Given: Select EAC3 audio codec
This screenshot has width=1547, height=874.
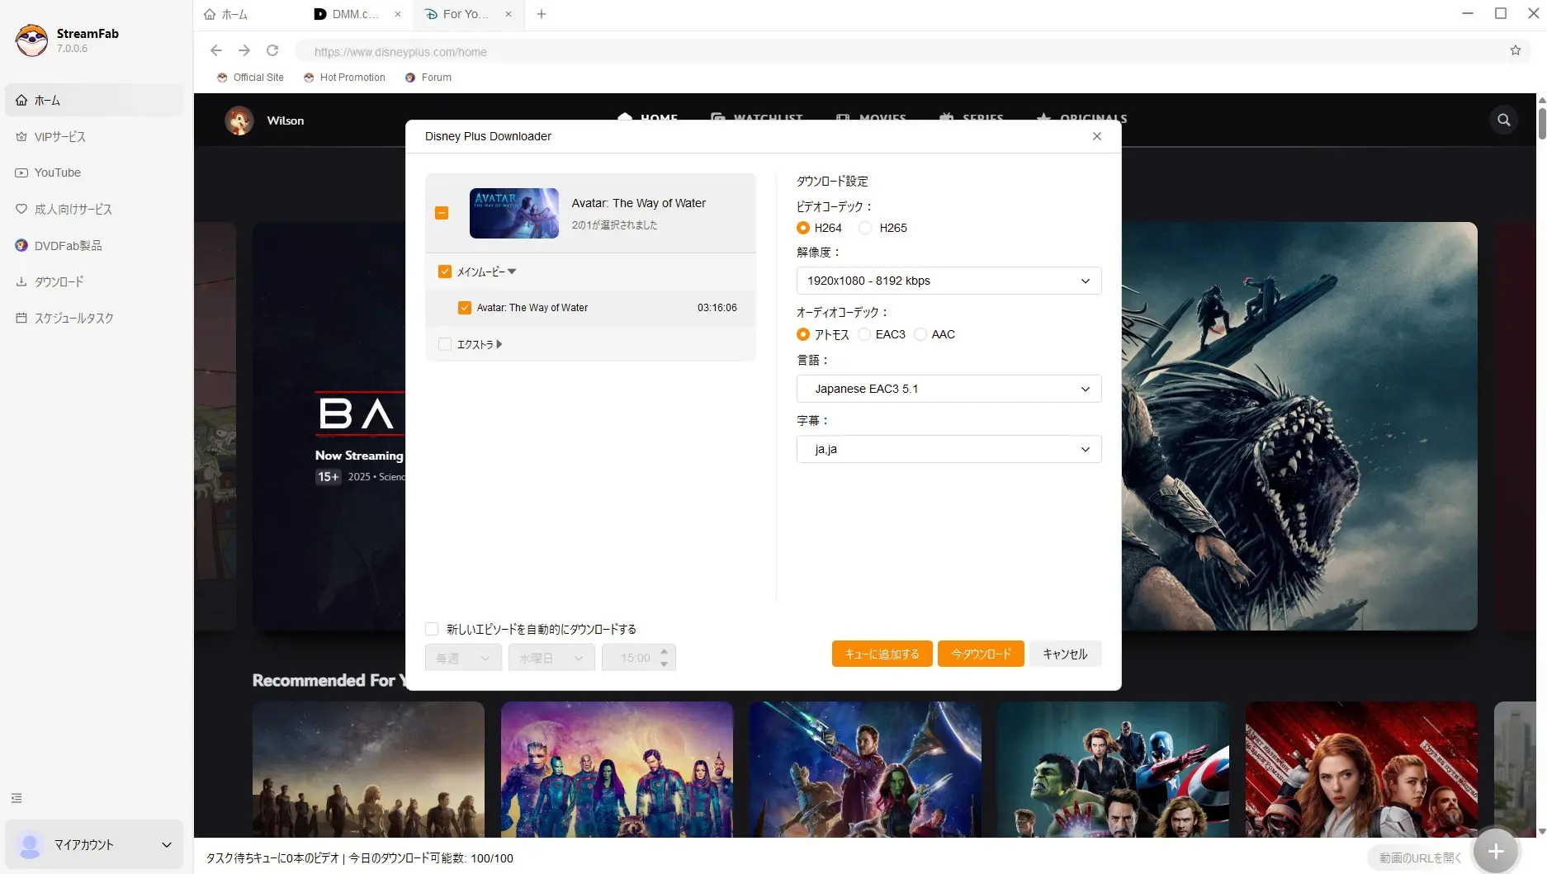Looking at the screenshot, I should (864, 334).
